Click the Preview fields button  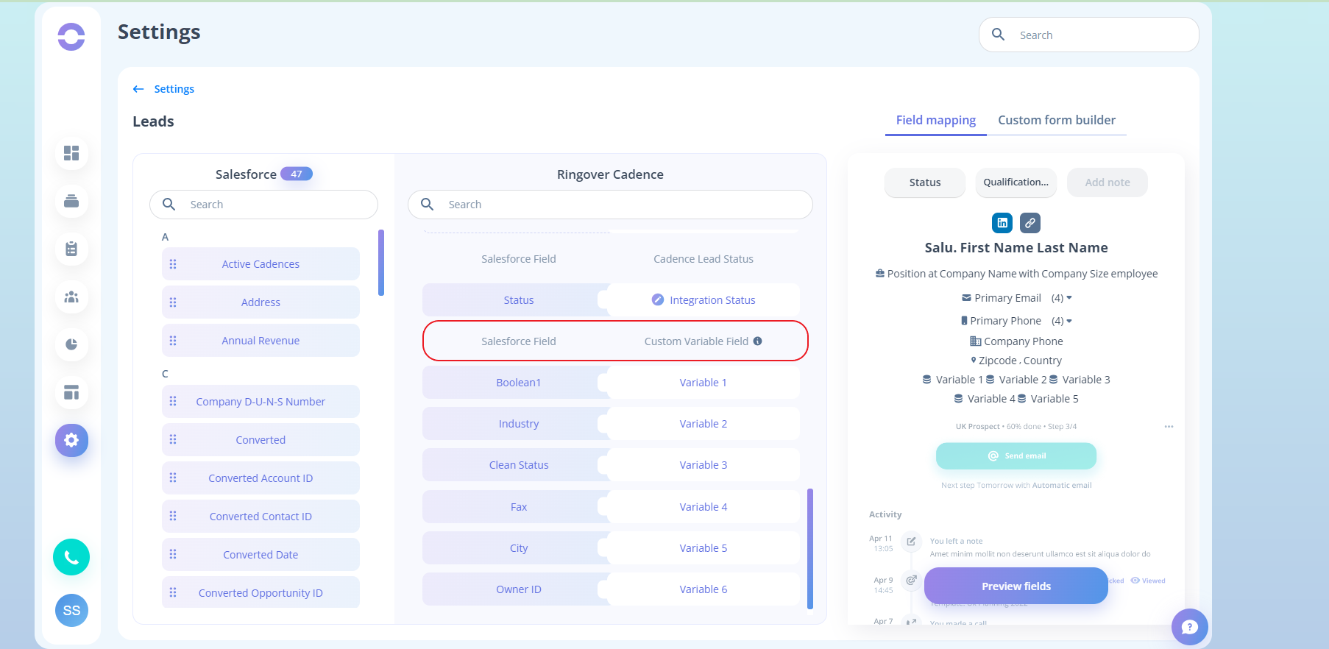(x=1016, y=586)
